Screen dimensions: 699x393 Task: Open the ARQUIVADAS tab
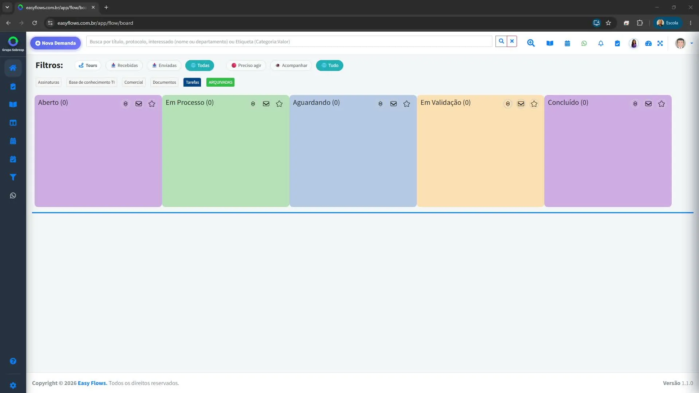pos(220,82)
